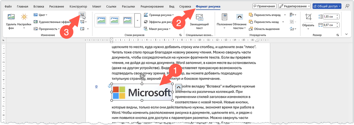Open the Файл tab
The height and width of the screenshot is (125, 354).
click(8, 6)
